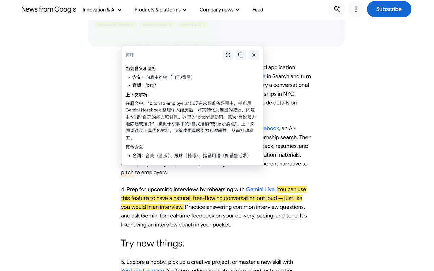Click the yellow highlighted sentence "You can use this feature"

(214, 198)
